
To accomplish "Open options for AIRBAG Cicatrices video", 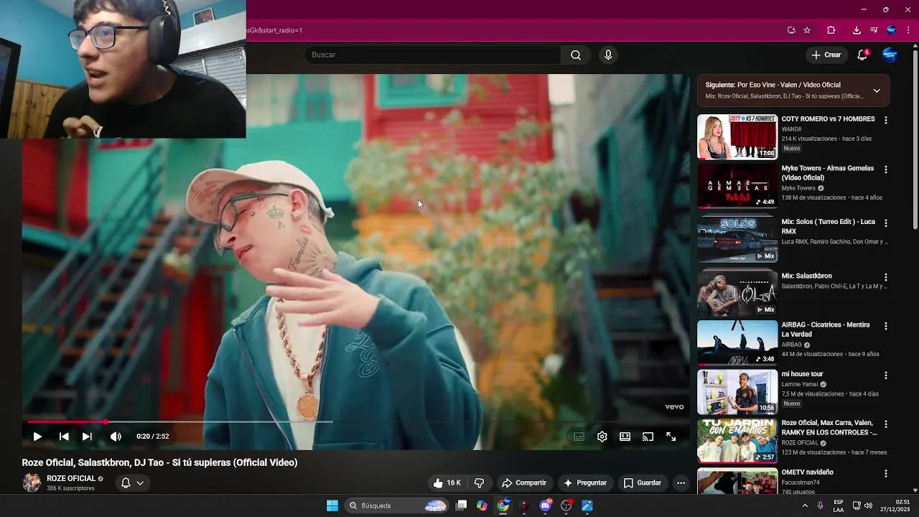I will point(885,326).
